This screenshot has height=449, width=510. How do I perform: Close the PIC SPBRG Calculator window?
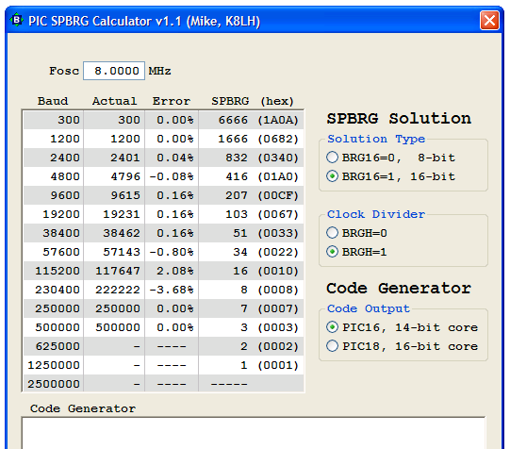pos(489,21)
